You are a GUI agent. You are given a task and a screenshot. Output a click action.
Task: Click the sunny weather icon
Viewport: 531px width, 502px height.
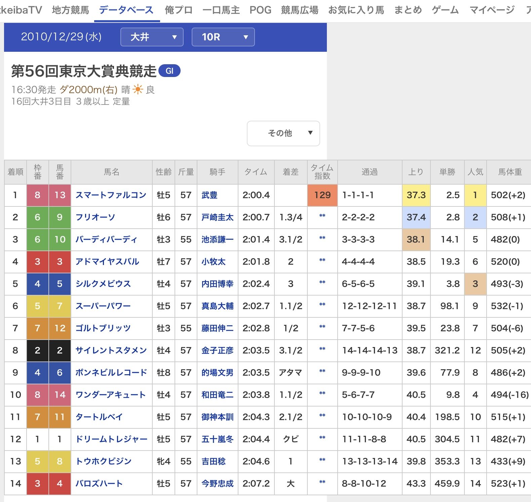coord(138,89)
